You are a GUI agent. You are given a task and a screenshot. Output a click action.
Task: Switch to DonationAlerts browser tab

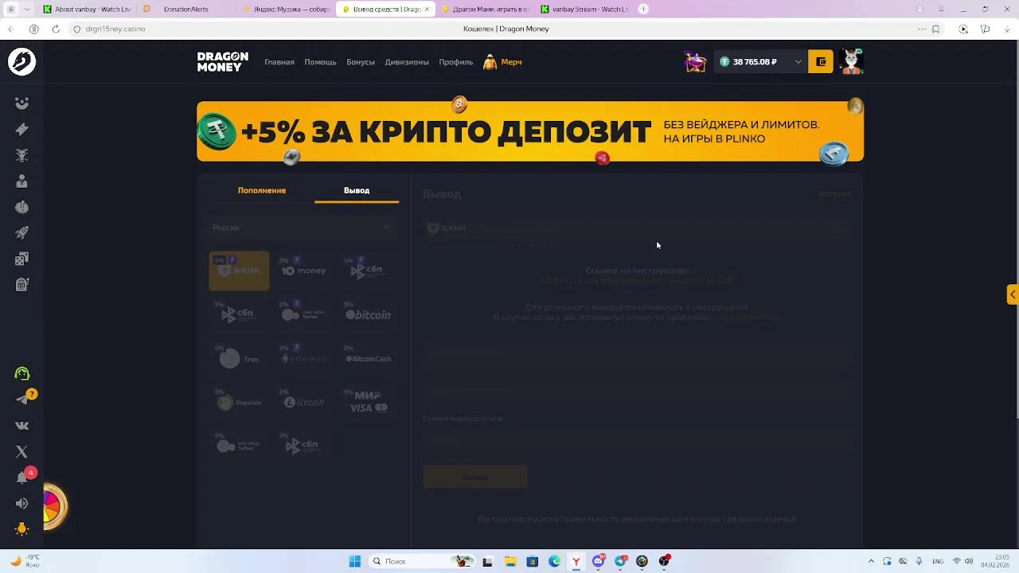click(x=185, y=10)
